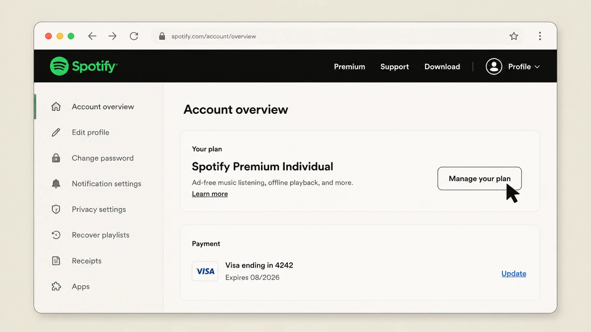Click the puzzle icon for Apps
This screenshot has width=591, height=332.
pos(56,286)
